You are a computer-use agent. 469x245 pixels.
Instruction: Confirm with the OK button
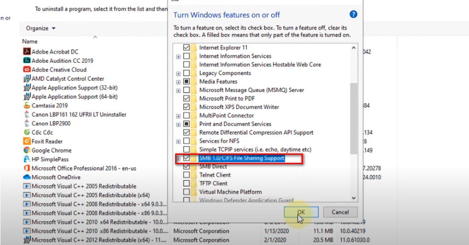301,212
